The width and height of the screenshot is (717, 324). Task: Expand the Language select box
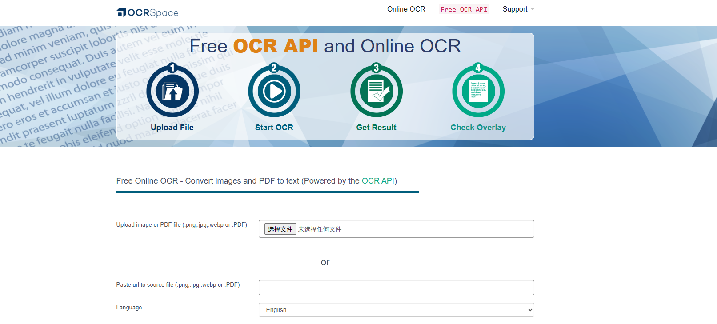[396, 310]
